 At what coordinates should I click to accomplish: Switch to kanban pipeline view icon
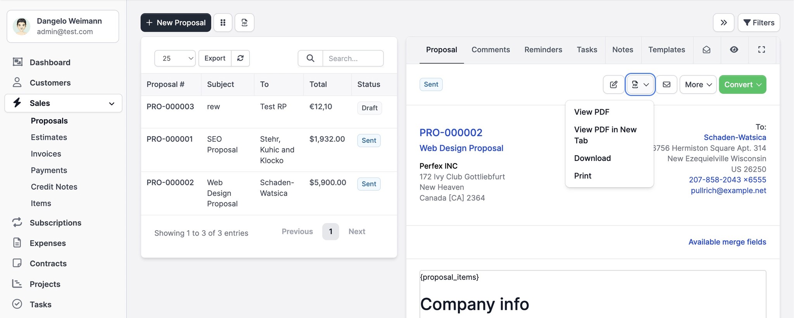(x=223, y=22)
